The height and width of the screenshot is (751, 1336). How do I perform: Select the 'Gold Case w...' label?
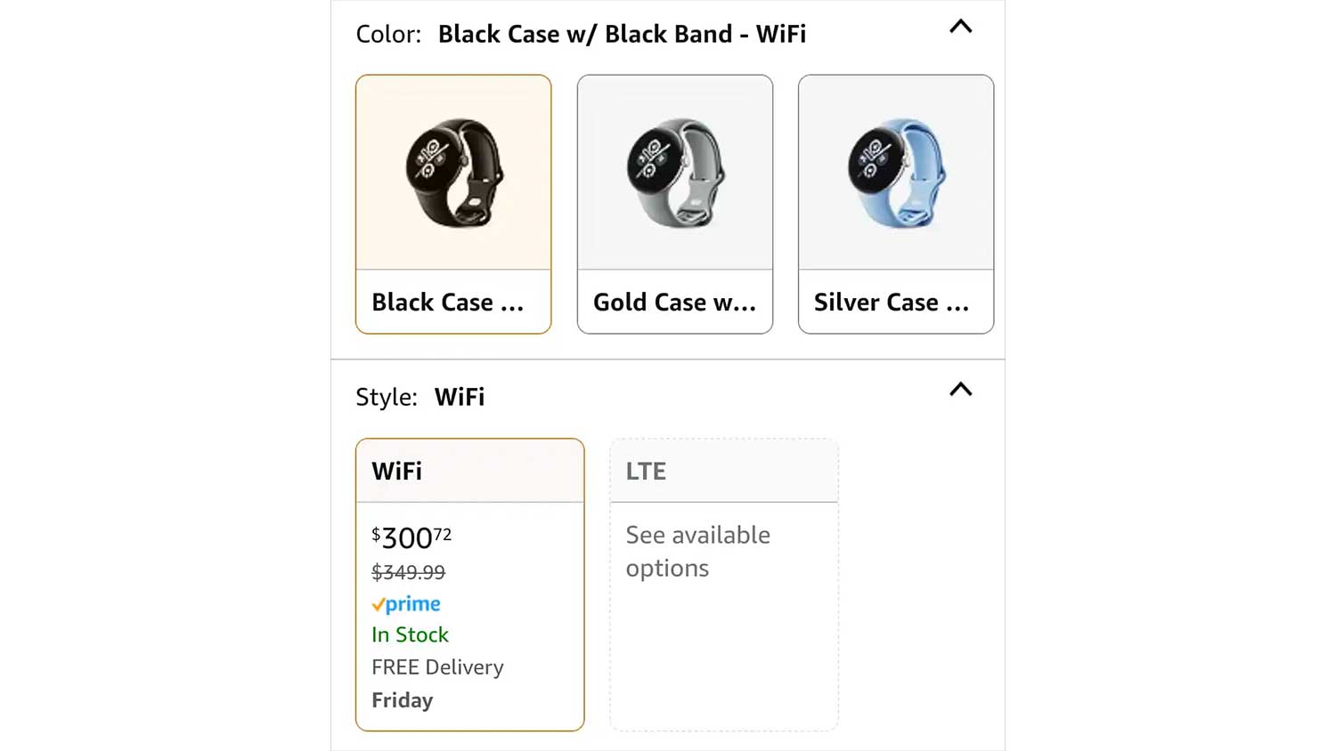tap(674, 303)
